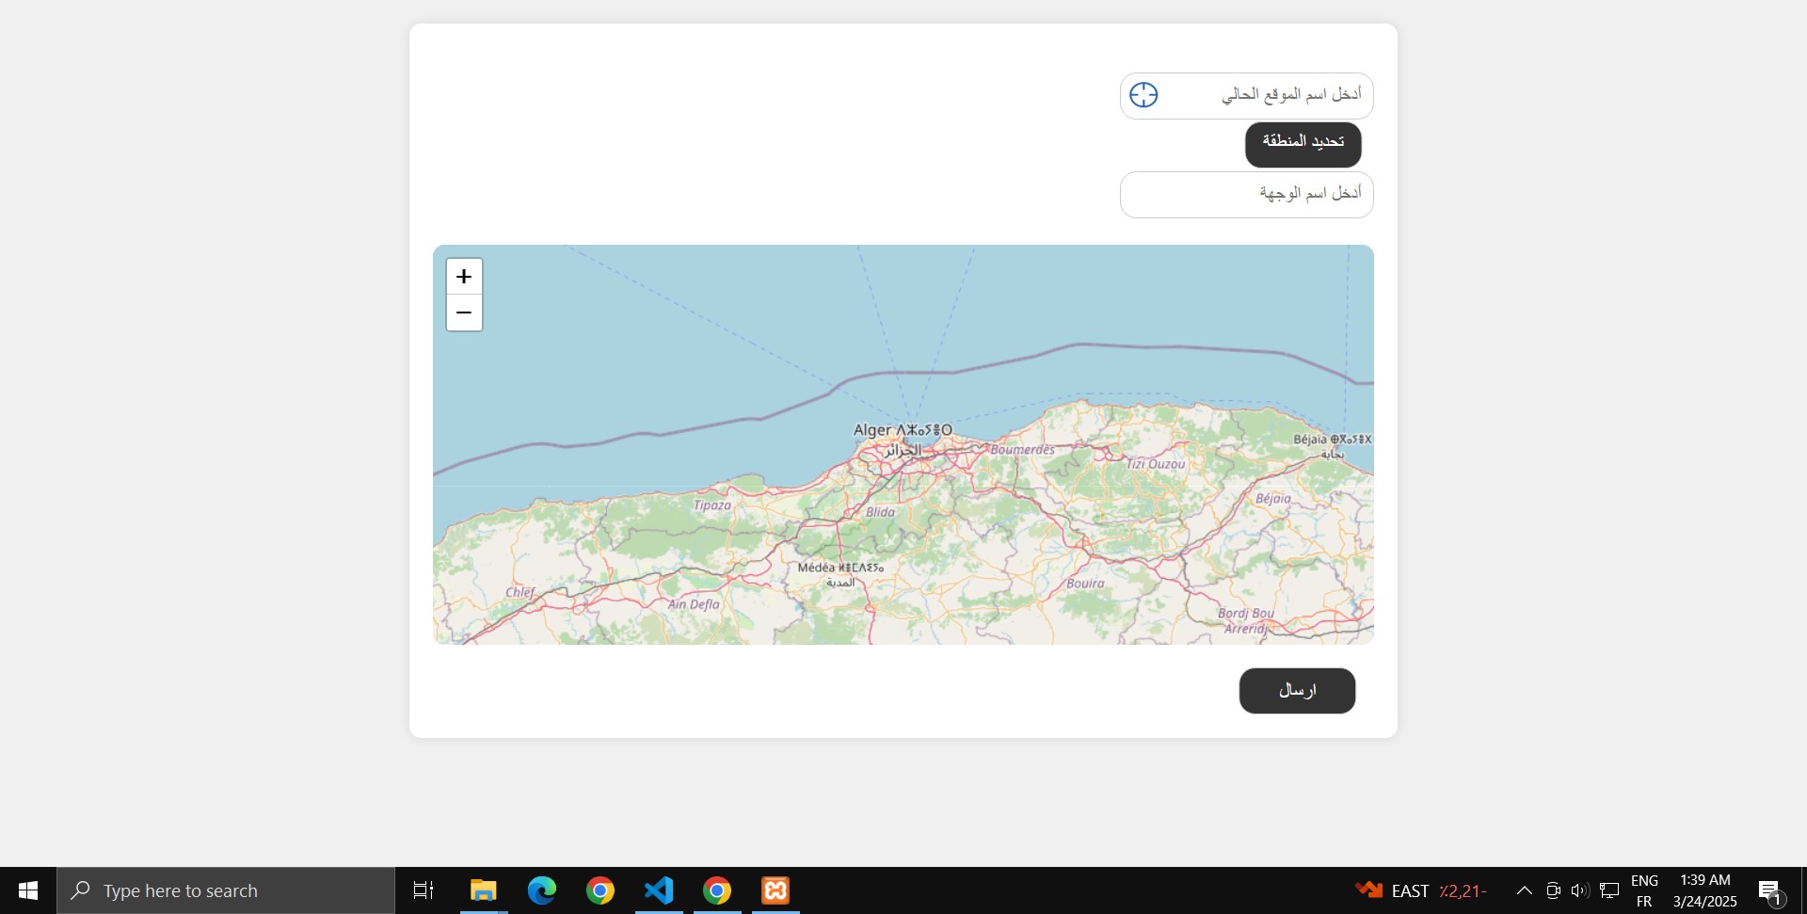Open the volume control in tray

[1580, 890]
